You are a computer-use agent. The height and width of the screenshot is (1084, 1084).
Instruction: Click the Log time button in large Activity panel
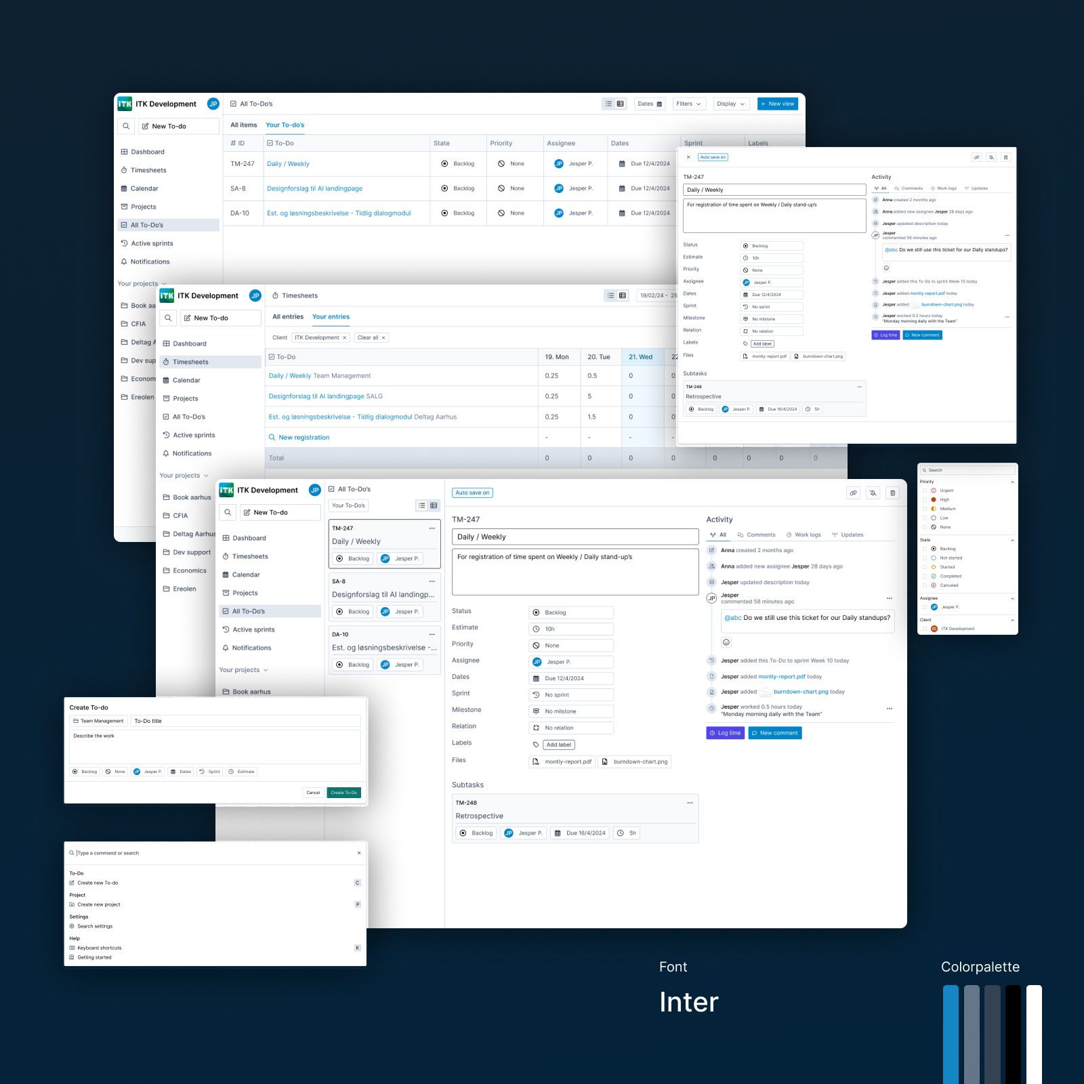tap(725, 733)
